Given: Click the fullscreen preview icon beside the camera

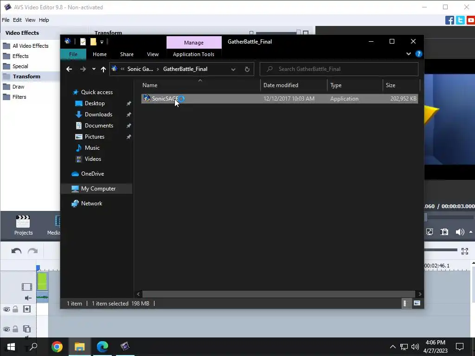Looking at the screenshot, I should click(x=429, y=232).
